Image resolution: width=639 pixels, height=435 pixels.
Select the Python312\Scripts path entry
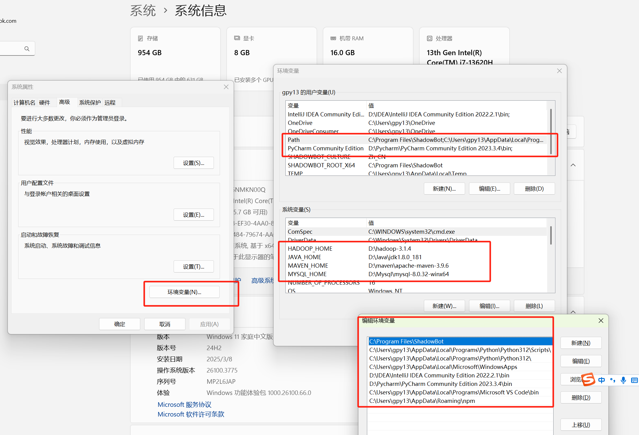(459, 350)
